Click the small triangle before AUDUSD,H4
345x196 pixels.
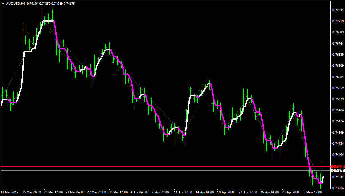click(3, 4)
